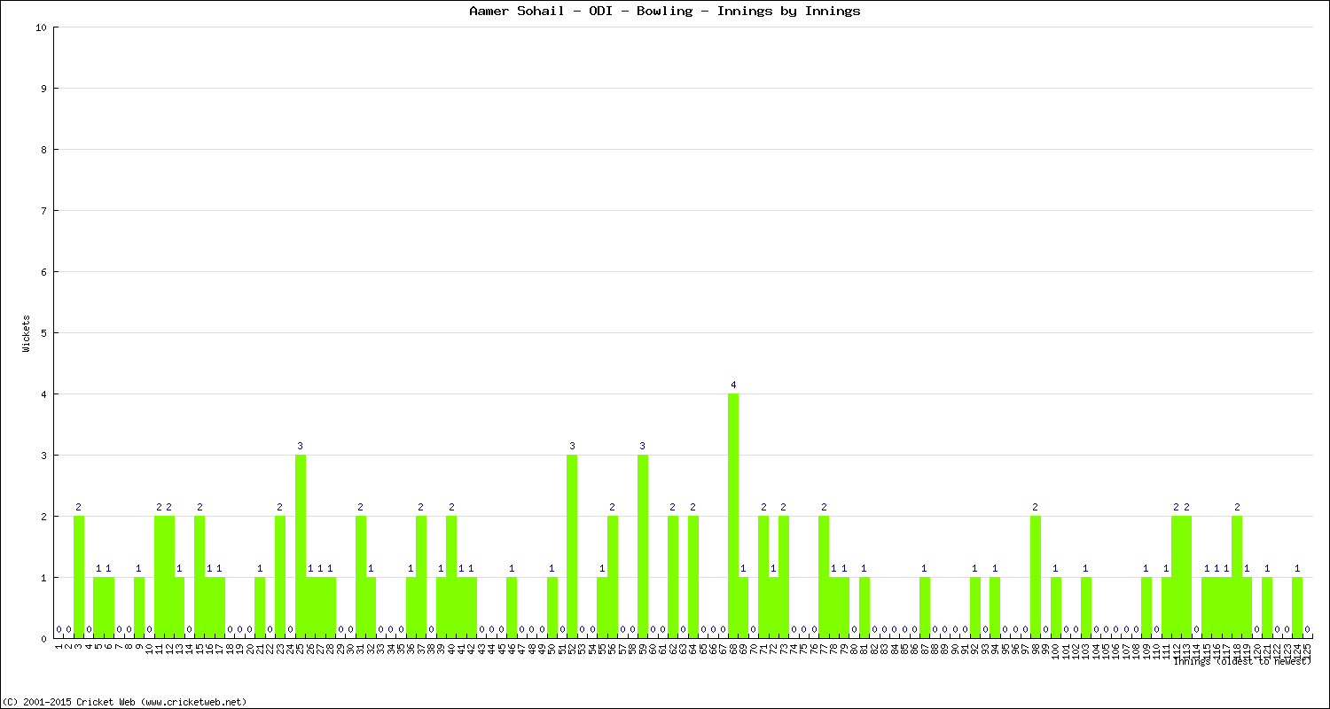Viewport: 1330px width, 709px height.
Task: Select the 1-wicket bar at innings 100
Action: (1056, 607)
